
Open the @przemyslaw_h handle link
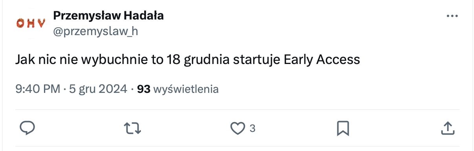coord(95,32)
